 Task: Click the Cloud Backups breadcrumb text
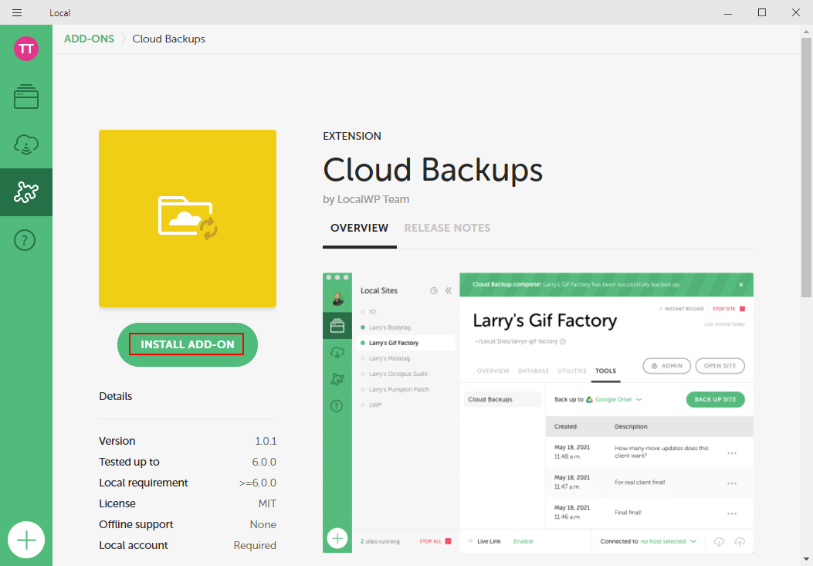168,39
